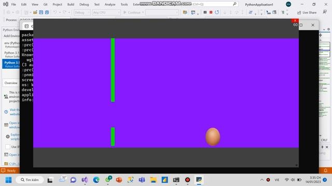Click the plus icon in the right editor margin
332x186 pixels.
(321, 35)
